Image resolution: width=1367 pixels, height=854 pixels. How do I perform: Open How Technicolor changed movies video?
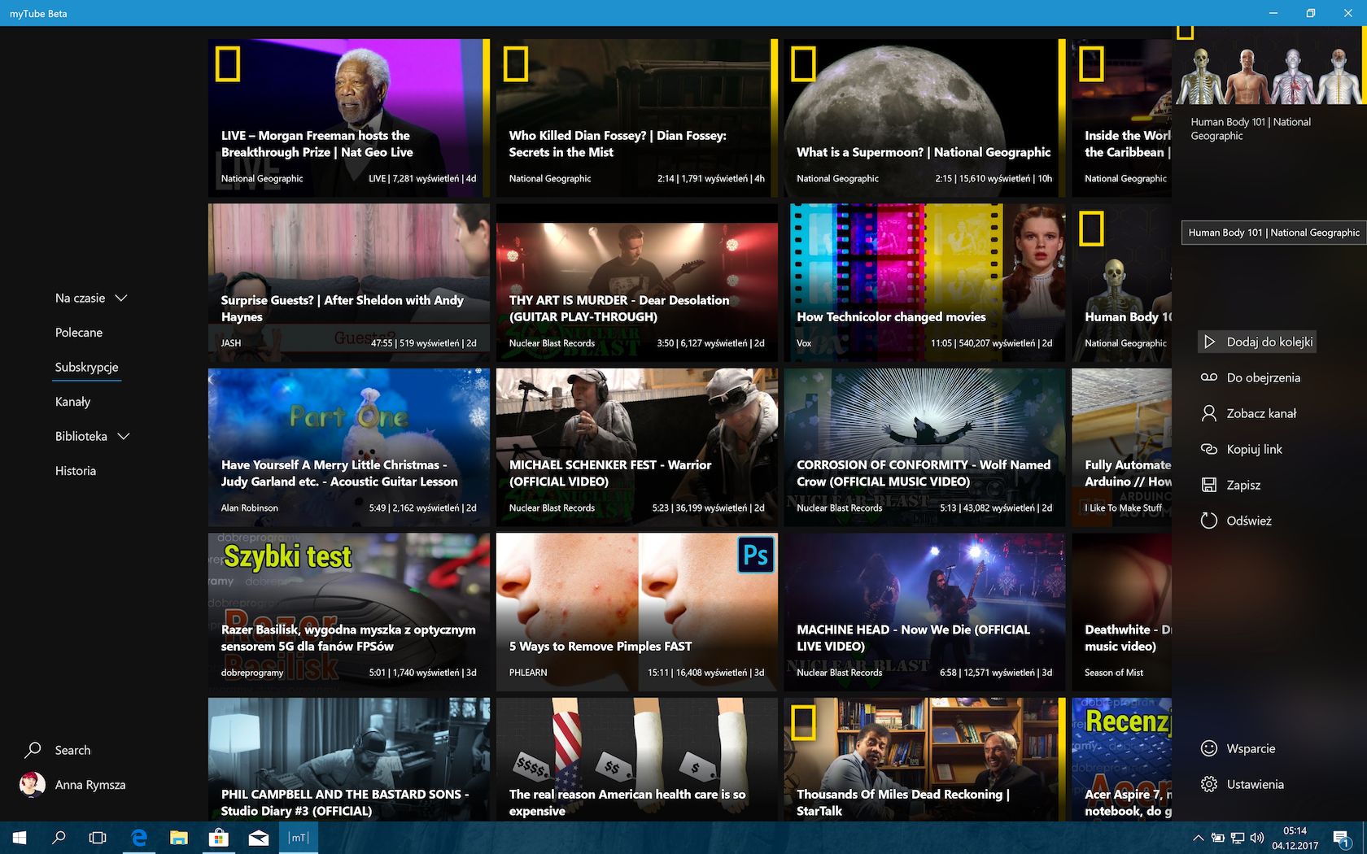(x=924, y=282)
